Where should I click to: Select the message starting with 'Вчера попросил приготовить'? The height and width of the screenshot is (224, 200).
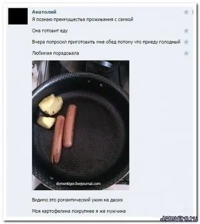coord(106,42)
